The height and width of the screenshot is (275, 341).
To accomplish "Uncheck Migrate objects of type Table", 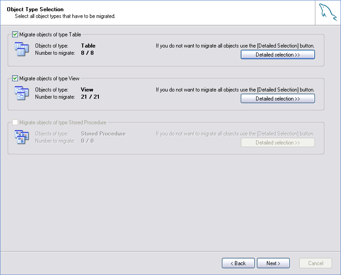I will point(15,35).
